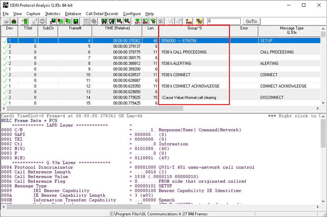Screen dimensions: 327x217
Task: Click the second funnel SET icon with white arrow
Action: point(145,21)
